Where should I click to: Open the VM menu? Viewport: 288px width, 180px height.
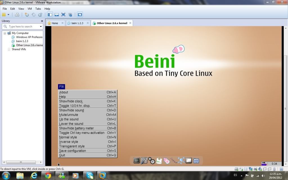(30, 9)
